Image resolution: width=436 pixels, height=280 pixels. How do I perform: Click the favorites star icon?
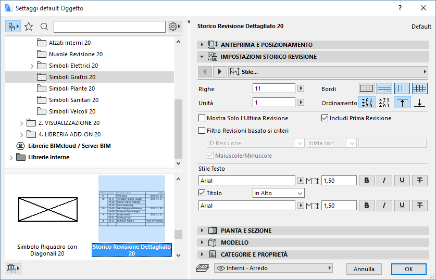point(29,27)
